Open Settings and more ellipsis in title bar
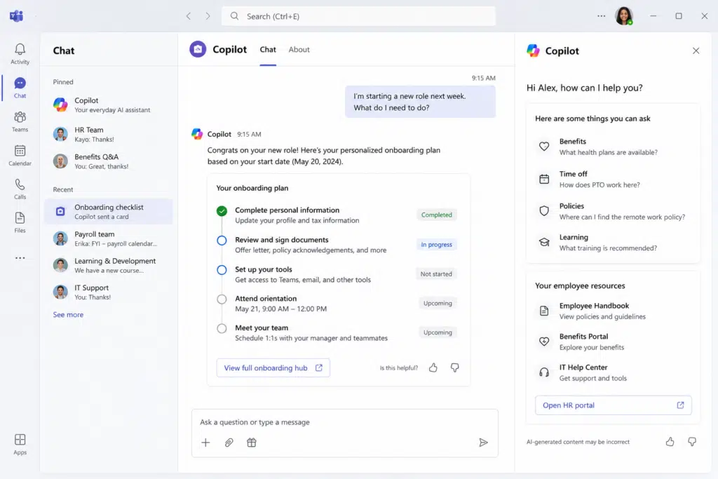 pyautogui.click(x=601, y=16)
